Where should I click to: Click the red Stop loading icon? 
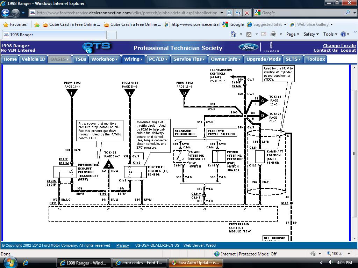(246, 13)
